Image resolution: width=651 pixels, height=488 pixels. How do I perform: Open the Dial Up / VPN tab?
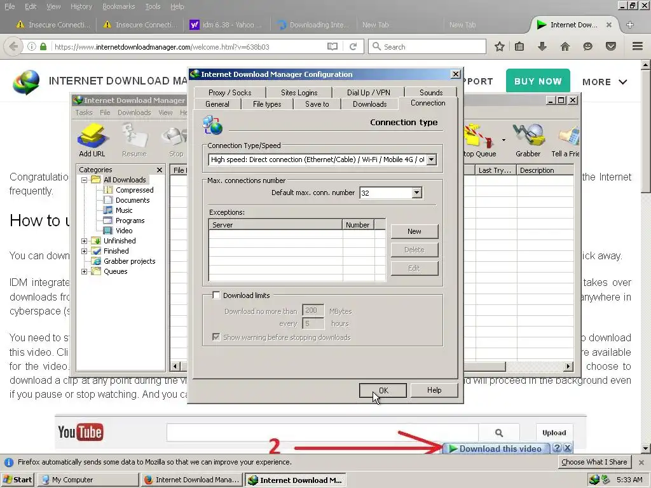[x=369, y=92]
